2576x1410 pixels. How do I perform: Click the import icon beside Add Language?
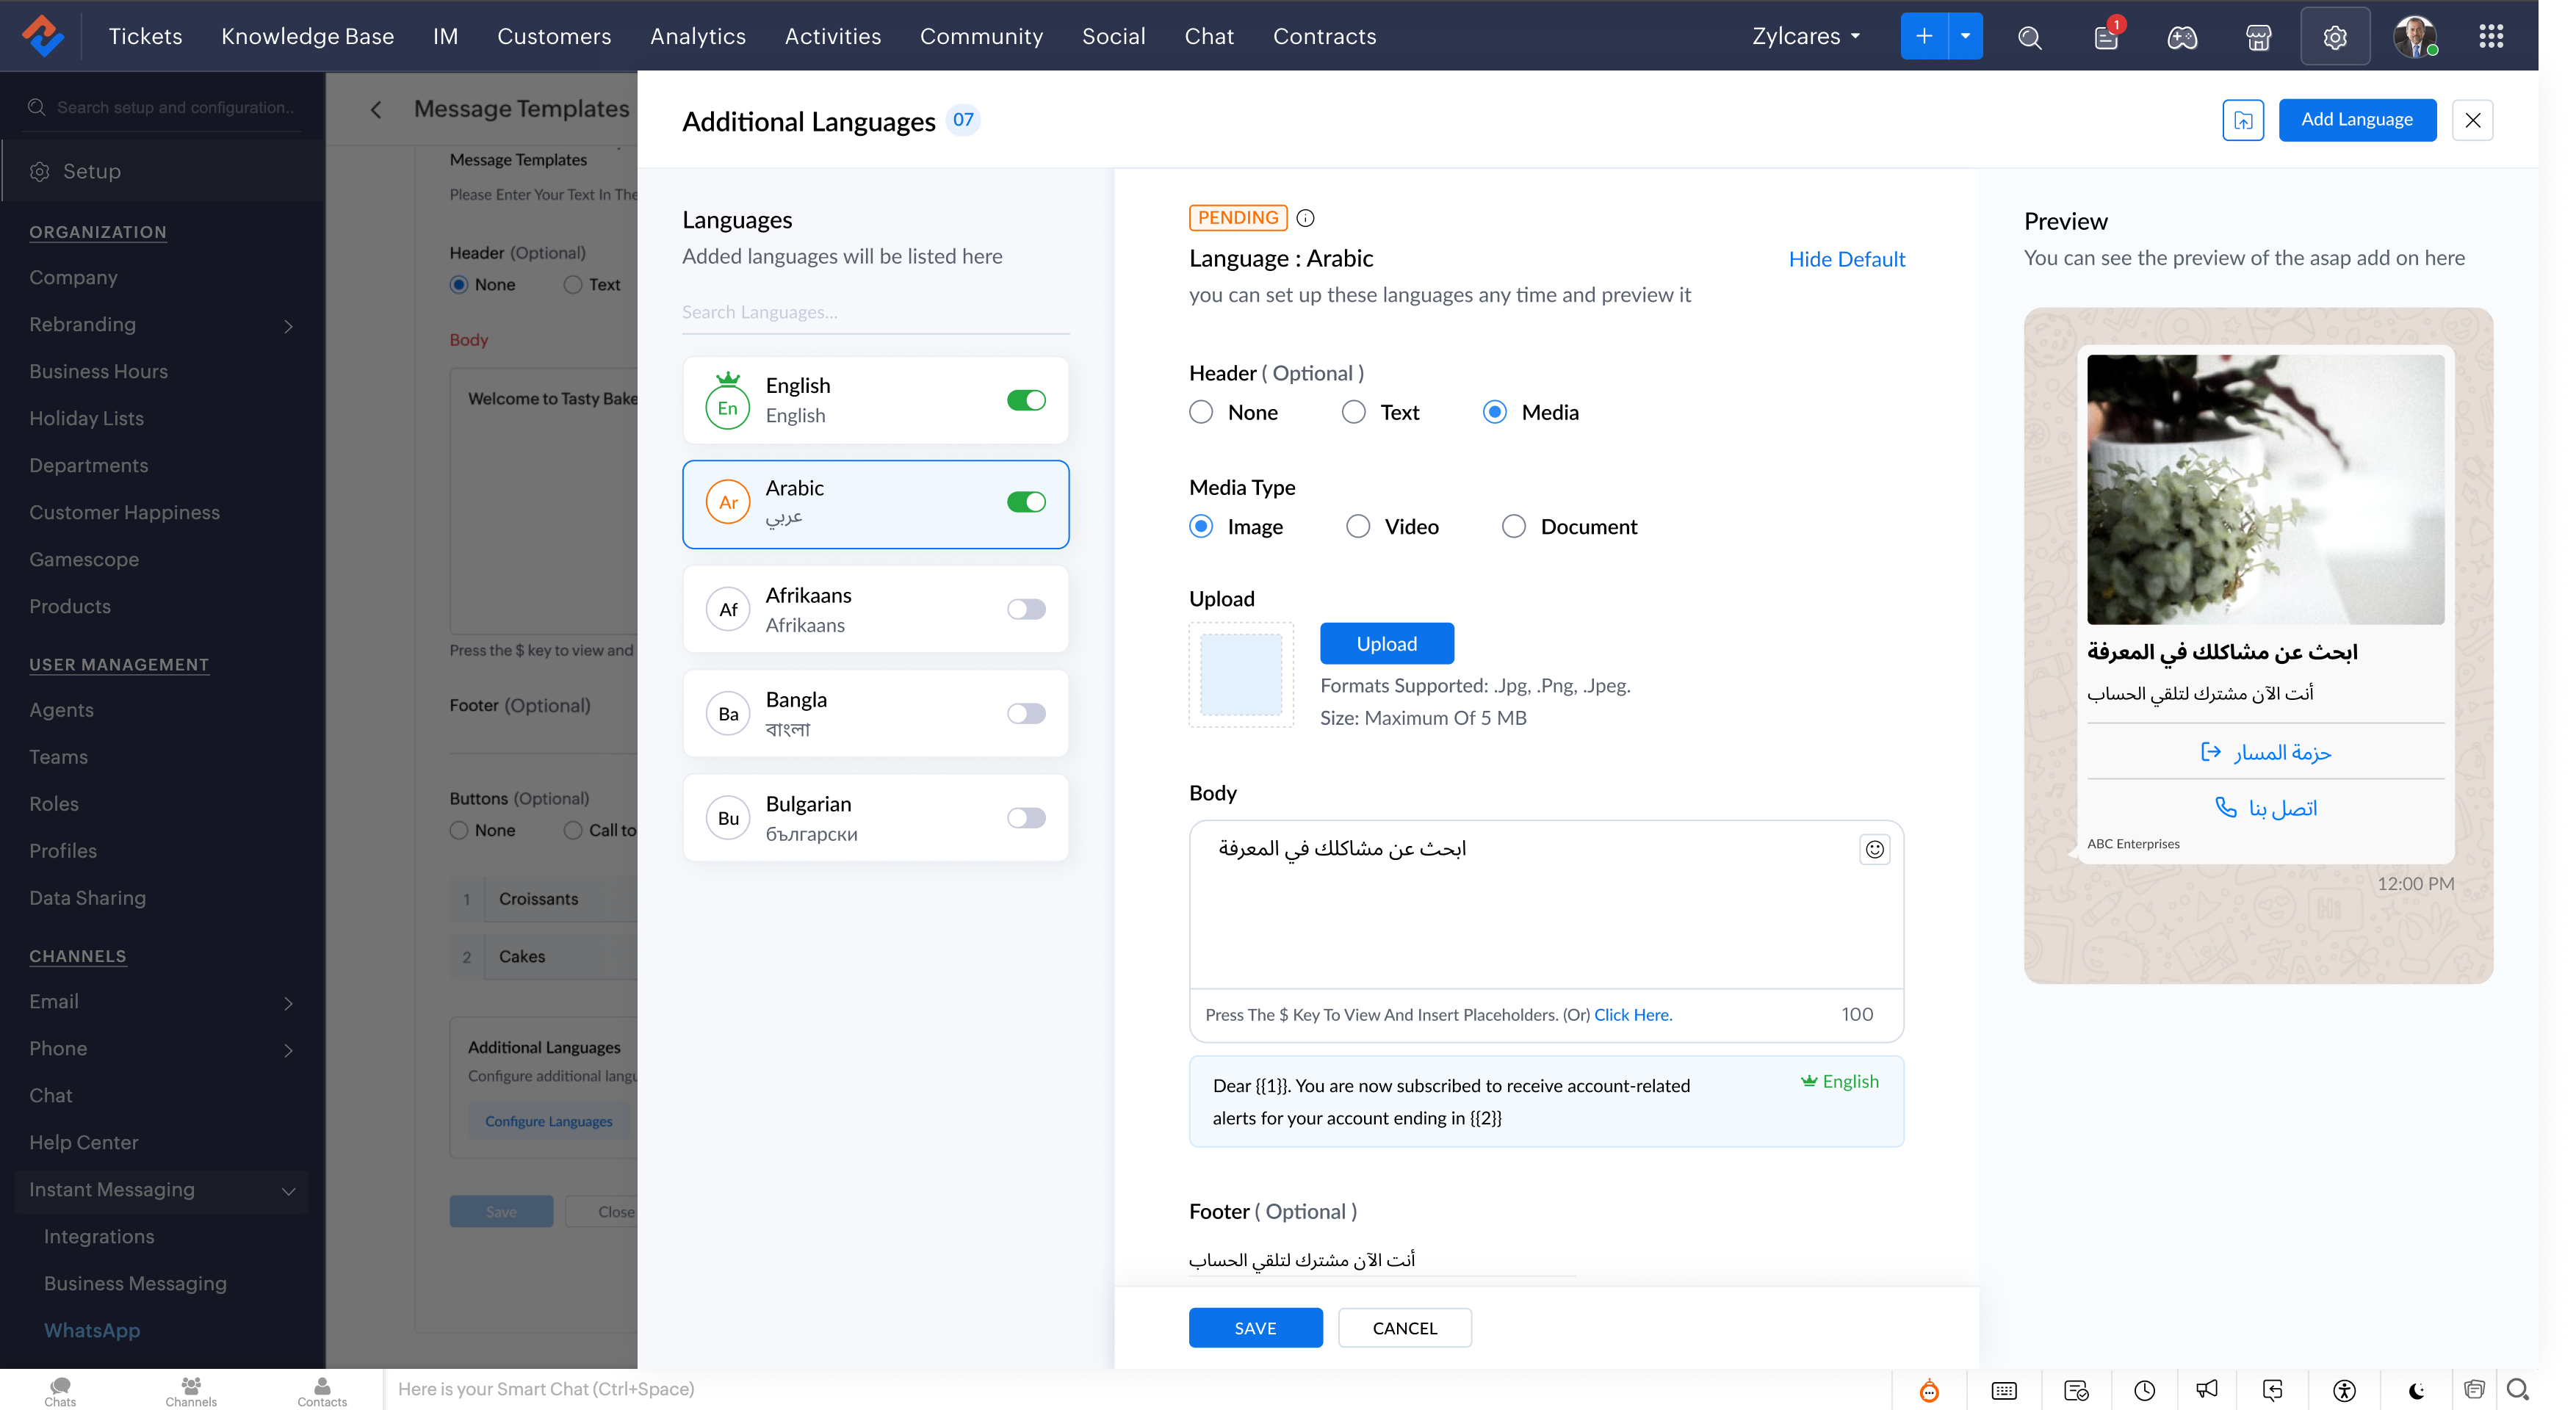coord(2243,120)
